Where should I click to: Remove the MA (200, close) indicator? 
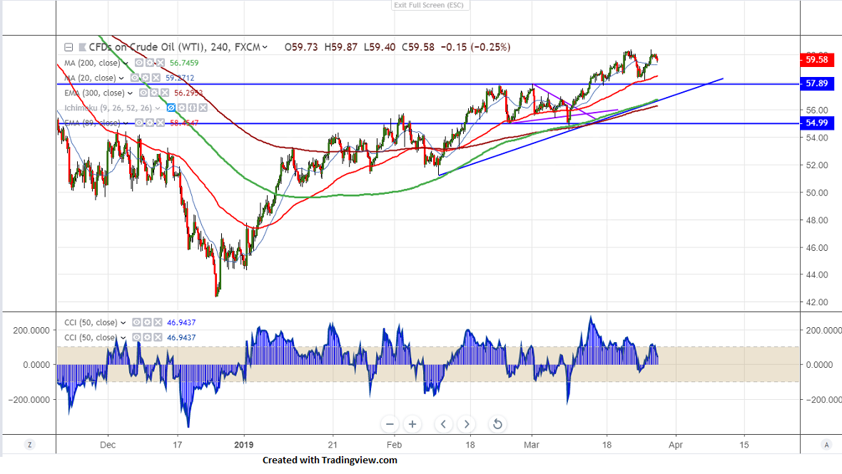pyautogui.click(x=160, y=63)
